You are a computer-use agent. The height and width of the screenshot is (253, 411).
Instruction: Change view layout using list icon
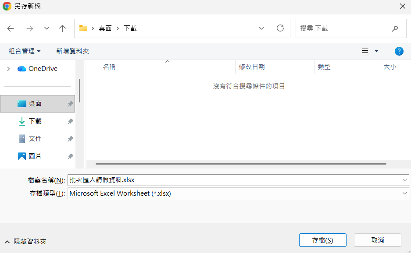pos(365,51)
